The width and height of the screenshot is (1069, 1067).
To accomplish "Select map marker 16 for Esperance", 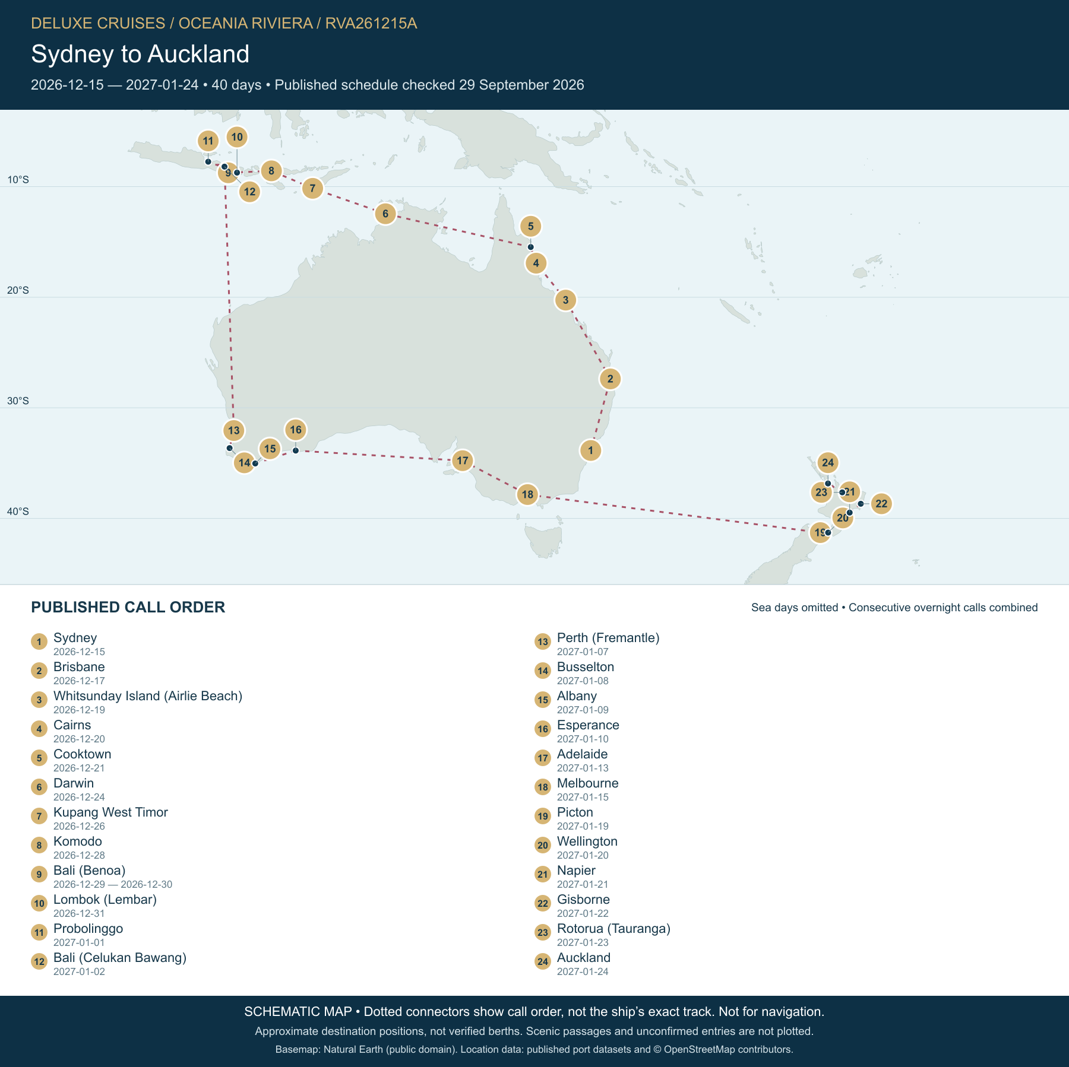I will [x=296, y=430].
